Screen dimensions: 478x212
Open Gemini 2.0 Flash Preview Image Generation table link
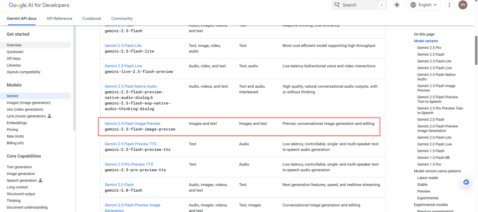point(132,208)
